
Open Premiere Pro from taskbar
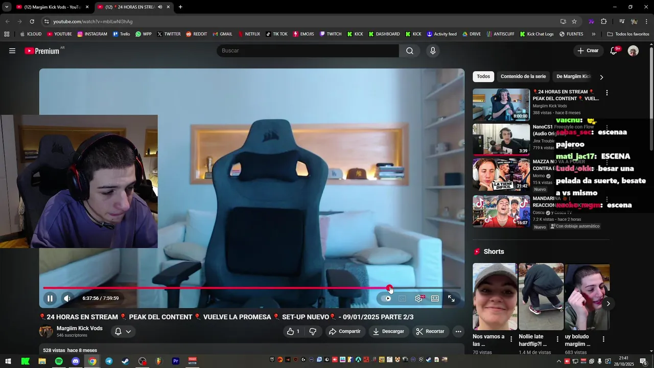(176, 361)
